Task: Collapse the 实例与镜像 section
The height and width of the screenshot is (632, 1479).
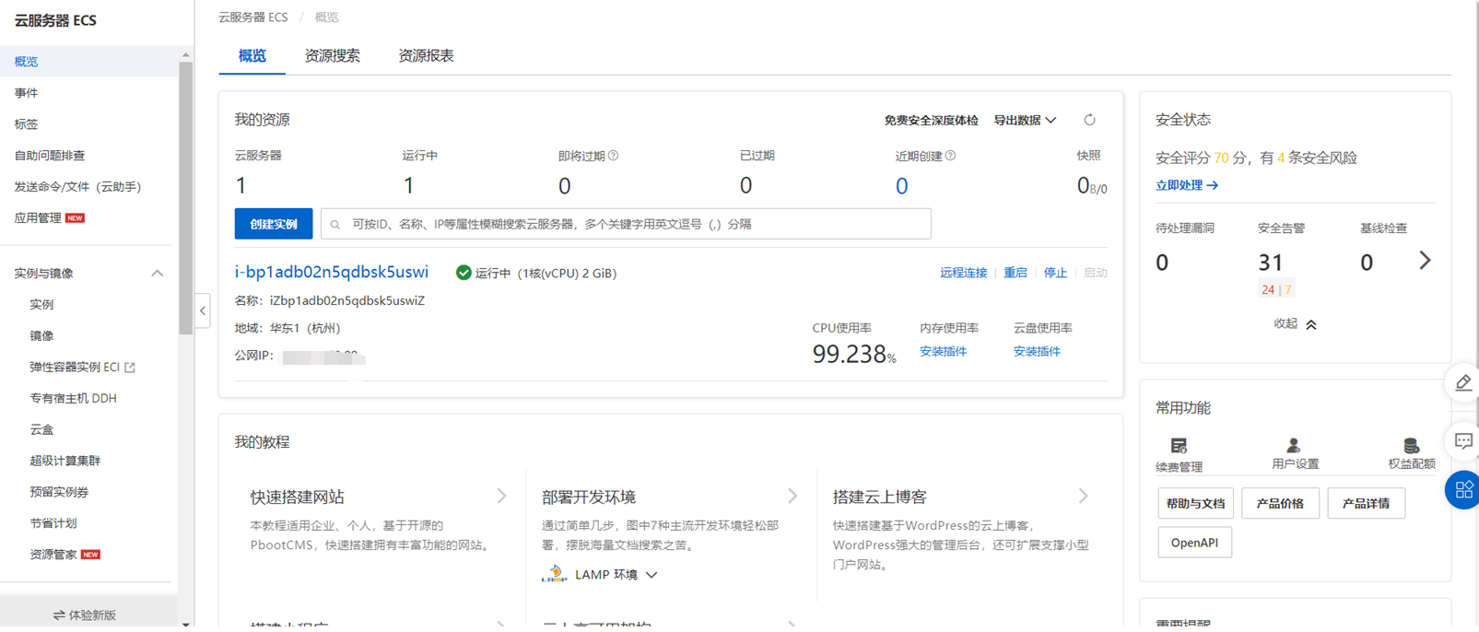Action: (x=157, y=273)
